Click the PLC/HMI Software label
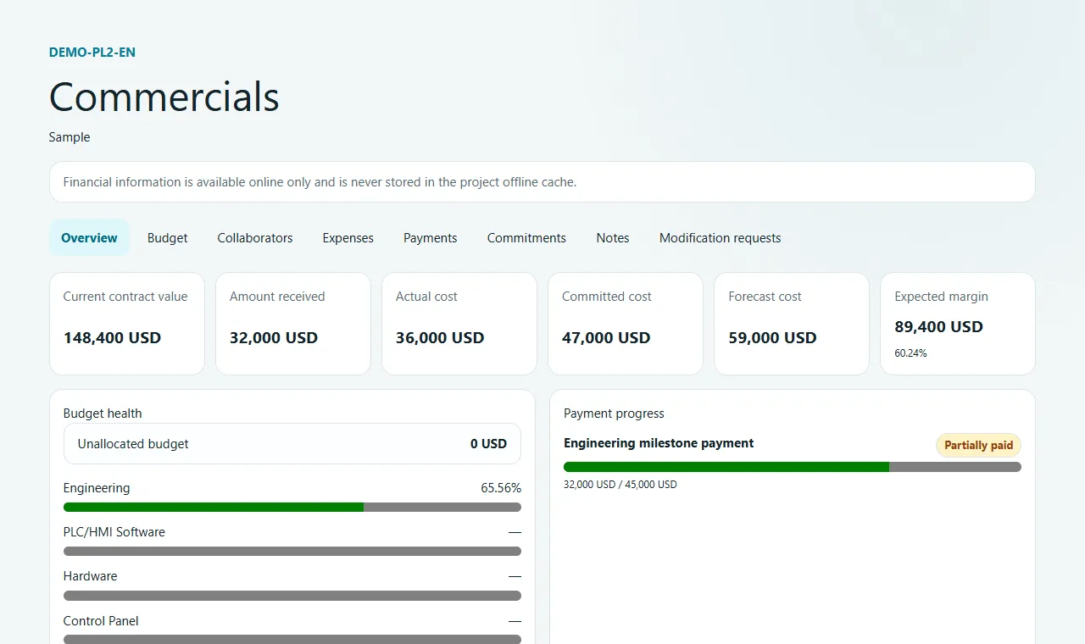The height and width of the screenshot is (644, 1085). tap(114, 532)
